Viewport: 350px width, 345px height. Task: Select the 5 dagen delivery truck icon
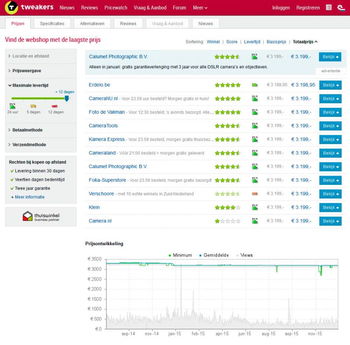34,106
